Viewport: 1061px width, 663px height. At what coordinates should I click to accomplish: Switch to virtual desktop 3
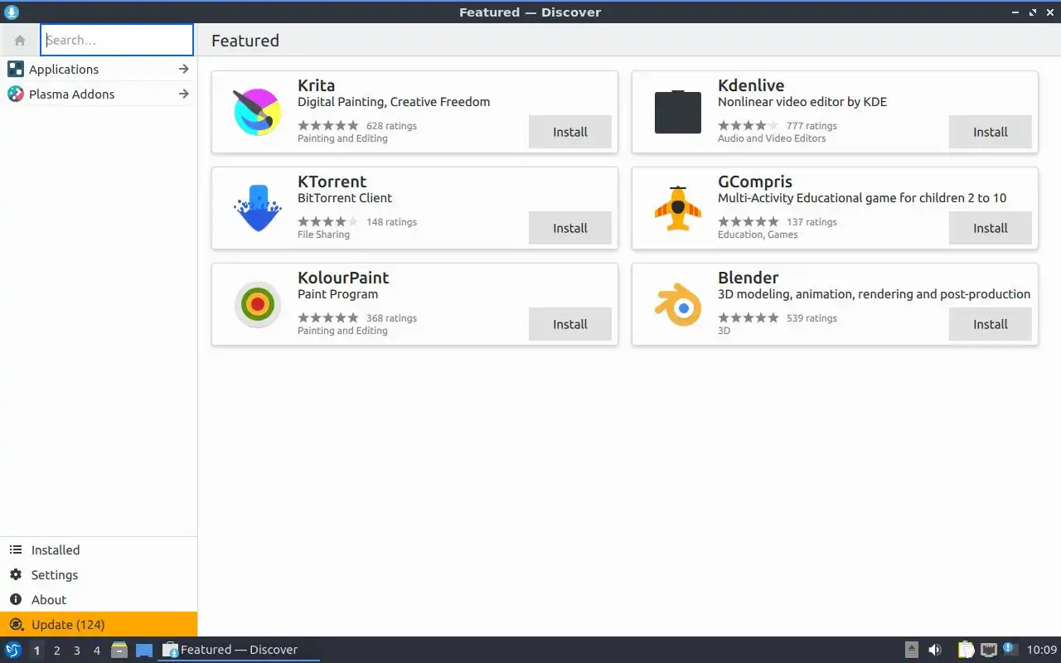point(76,651)
